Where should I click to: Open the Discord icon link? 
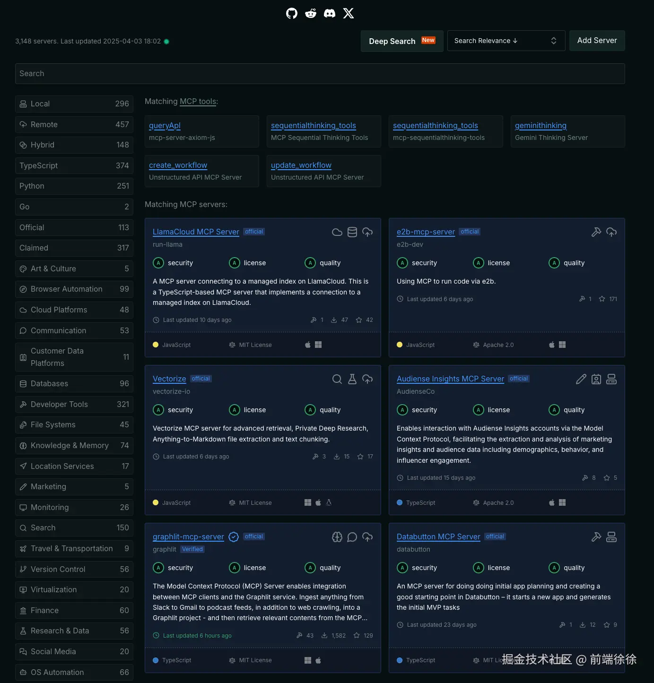pyautogui.click(x=330, y=13)
